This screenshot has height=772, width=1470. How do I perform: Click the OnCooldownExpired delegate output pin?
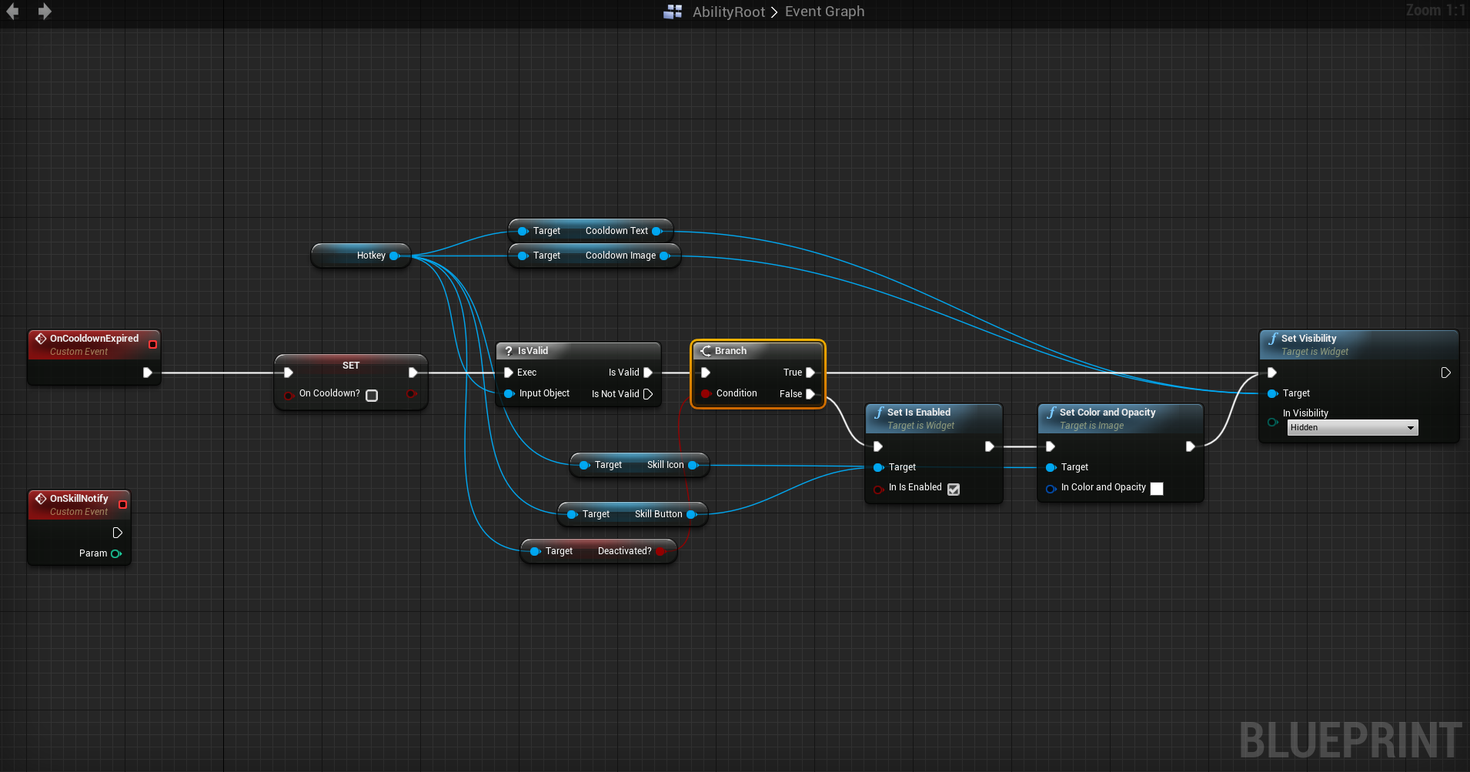152,344
